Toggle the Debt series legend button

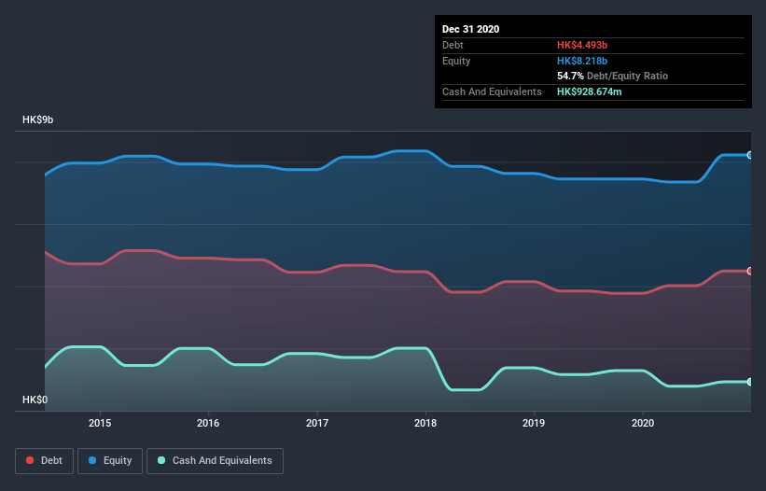tap(45, 461)
